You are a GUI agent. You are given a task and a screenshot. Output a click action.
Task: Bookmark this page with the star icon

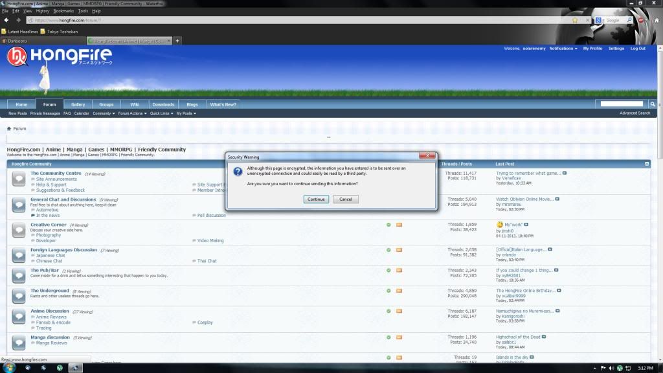click(575, 20)
